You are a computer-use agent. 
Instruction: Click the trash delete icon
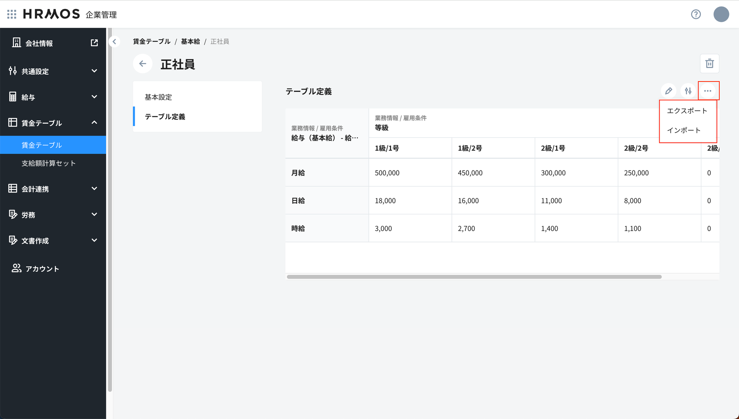(x=709, y=63)
